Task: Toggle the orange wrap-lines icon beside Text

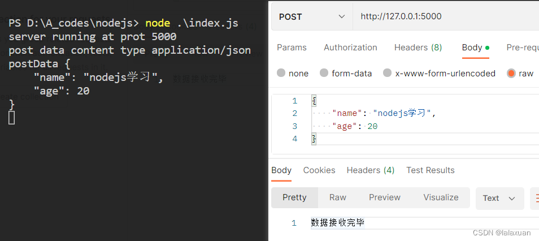Action: 535,199
